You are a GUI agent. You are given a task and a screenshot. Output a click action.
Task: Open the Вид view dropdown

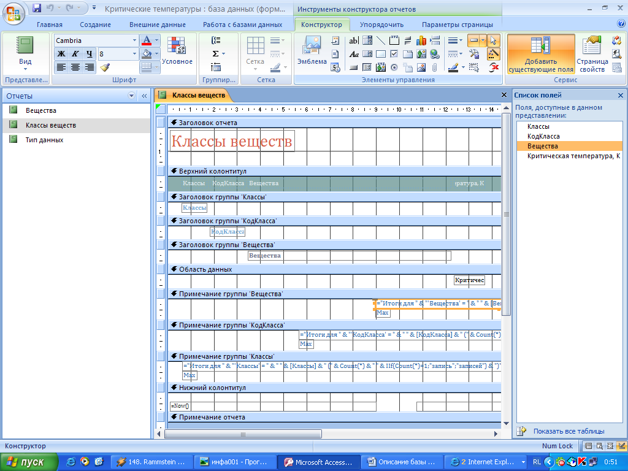pyautogui.click(x=25, y=54)
